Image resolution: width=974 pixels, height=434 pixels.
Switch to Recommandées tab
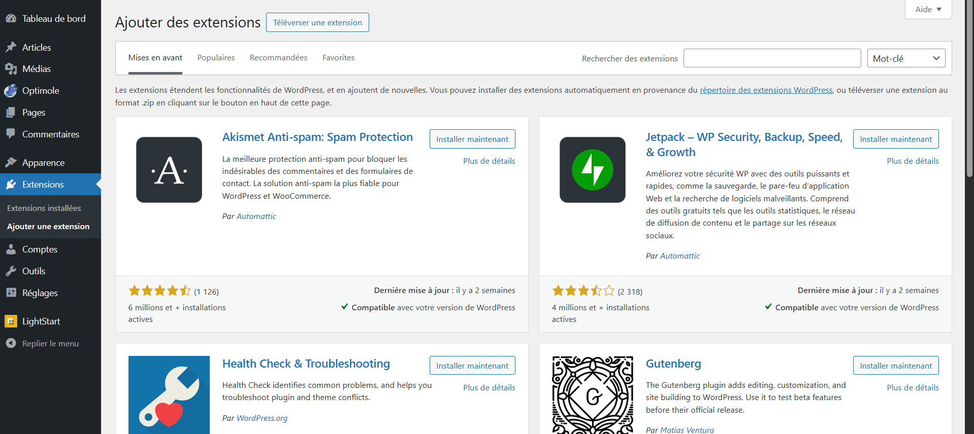(x=278, y=58)
